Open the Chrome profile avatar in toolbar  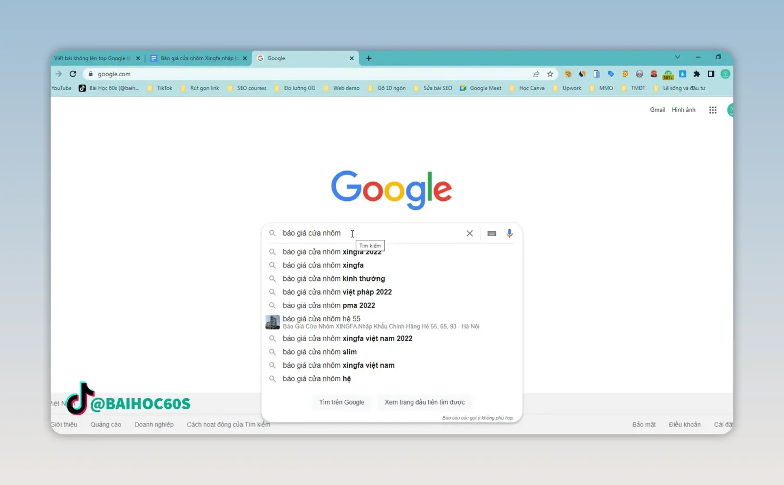[x=725, y=74]
